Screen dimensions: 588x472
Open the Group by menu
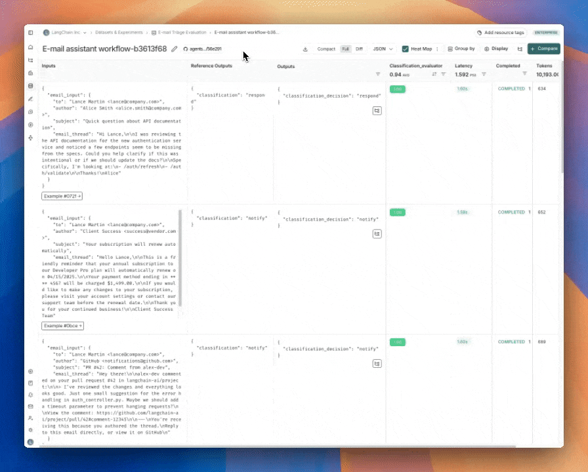click(x=461, y=49)
